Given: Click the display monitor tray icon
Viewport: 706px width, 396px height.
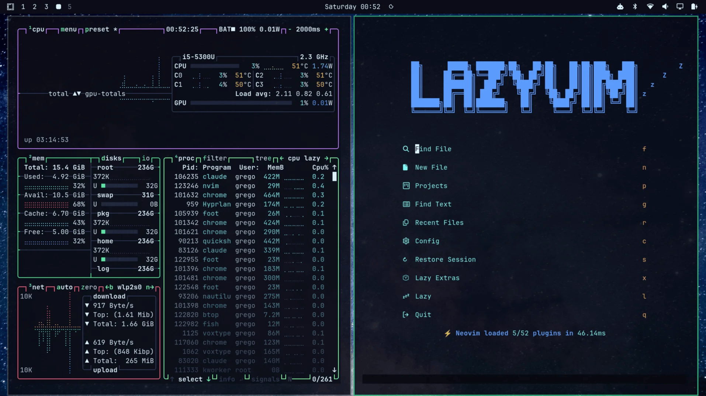Looking at the screenshot, I should (x=680, y=7).
